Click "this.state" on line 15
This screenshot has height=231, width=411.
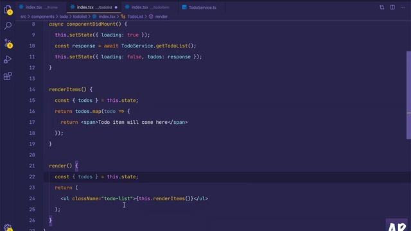[x=121, y=100]
